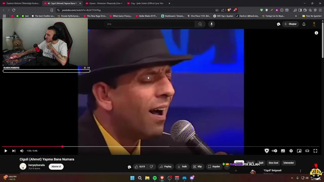Image resolution: width=324 pixels, height=182 pixels.
Task: Click the shield icon in player controls
Action: point(267,151)
